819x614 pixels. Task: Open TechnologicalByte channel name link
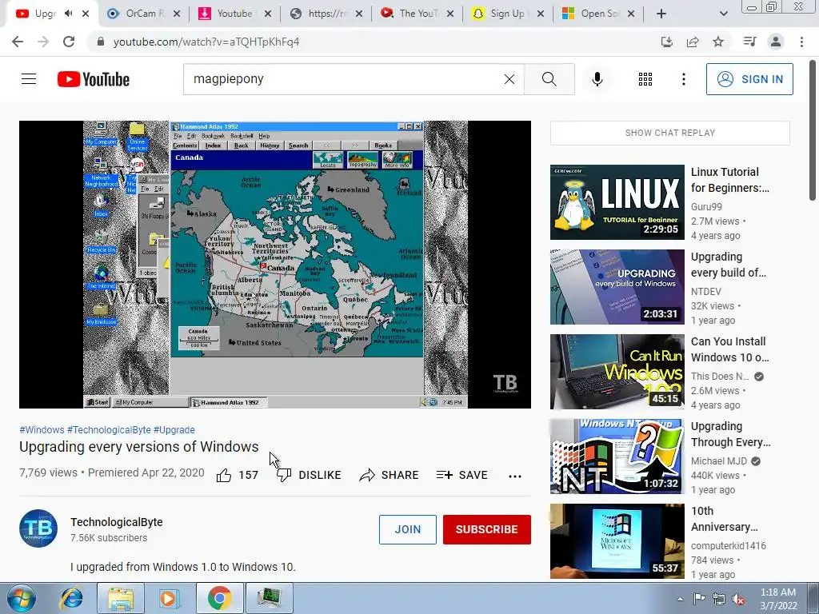pyautogui.click(x=117, y=522)
